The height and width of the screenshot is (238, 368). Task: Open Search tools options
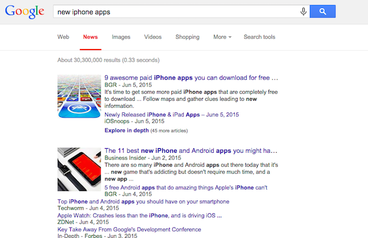coord(259,37)
